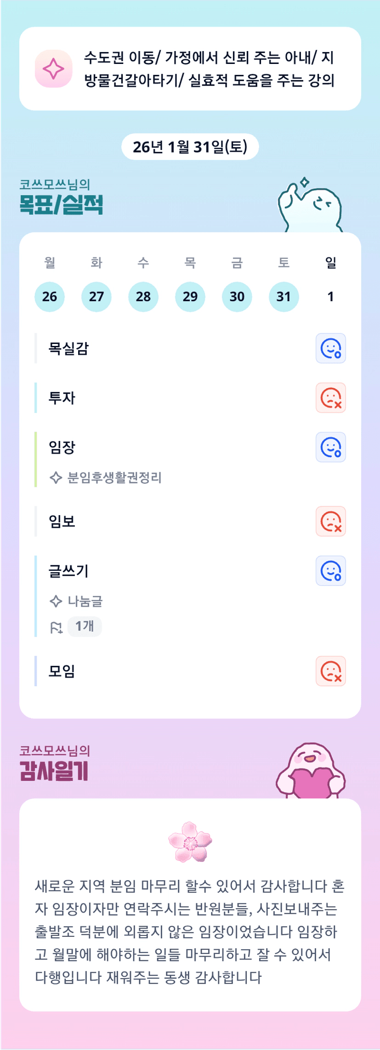Image resolution: width=380 pixels, height=1050 pixels.
Task: Select Friday 30 date circle
Action: coord(237,297)
